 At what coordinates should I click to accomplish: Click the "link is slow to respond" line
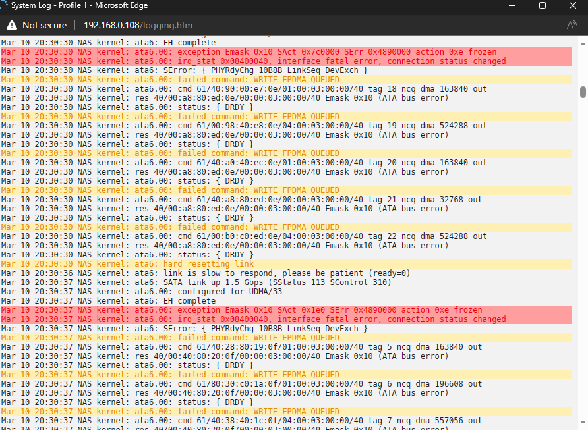click(x=206, y=273)
